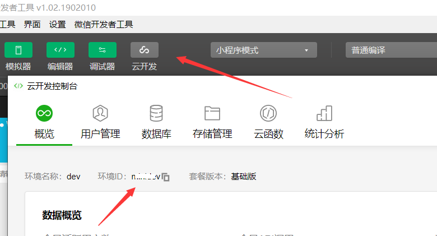This screenshot has height=236, width=437.
Task: Toggle the 调试器 debugger panel button
Action: [103, 50]
